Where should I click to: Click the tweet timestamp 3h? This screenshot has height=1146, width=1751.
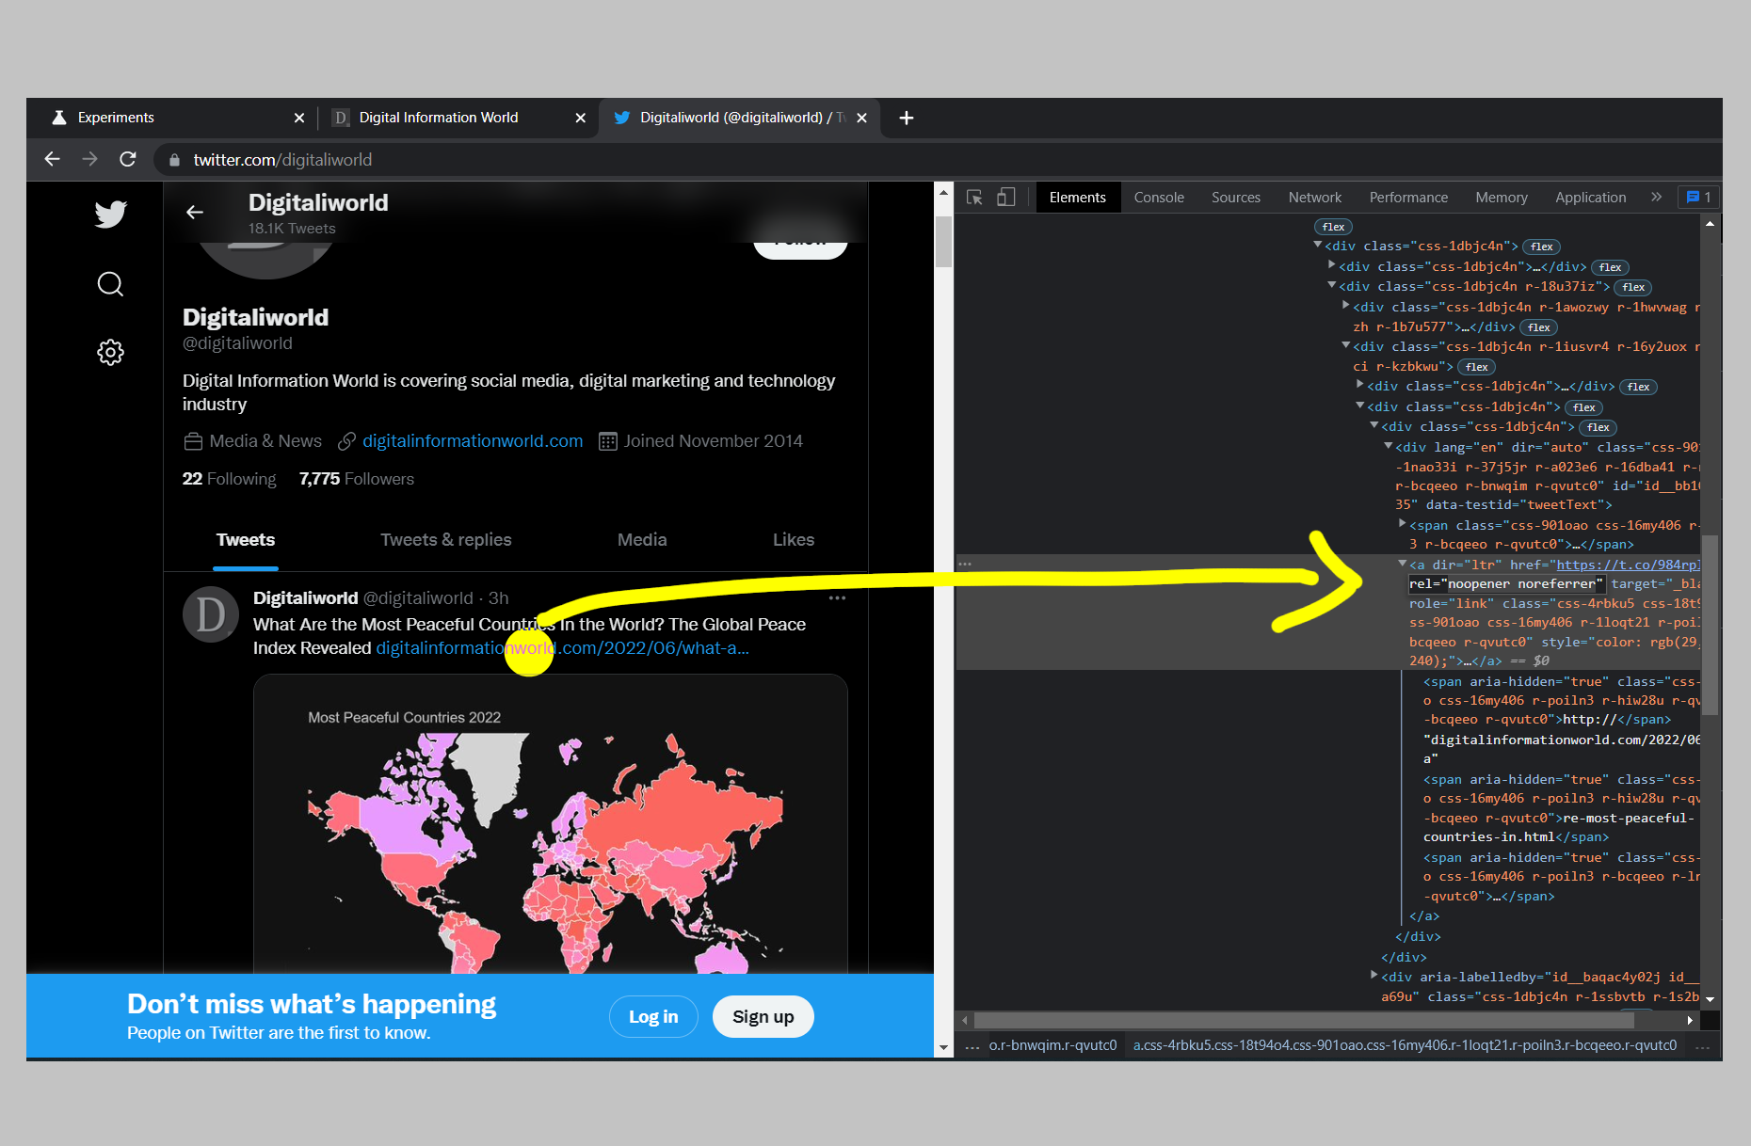point(498,598)
